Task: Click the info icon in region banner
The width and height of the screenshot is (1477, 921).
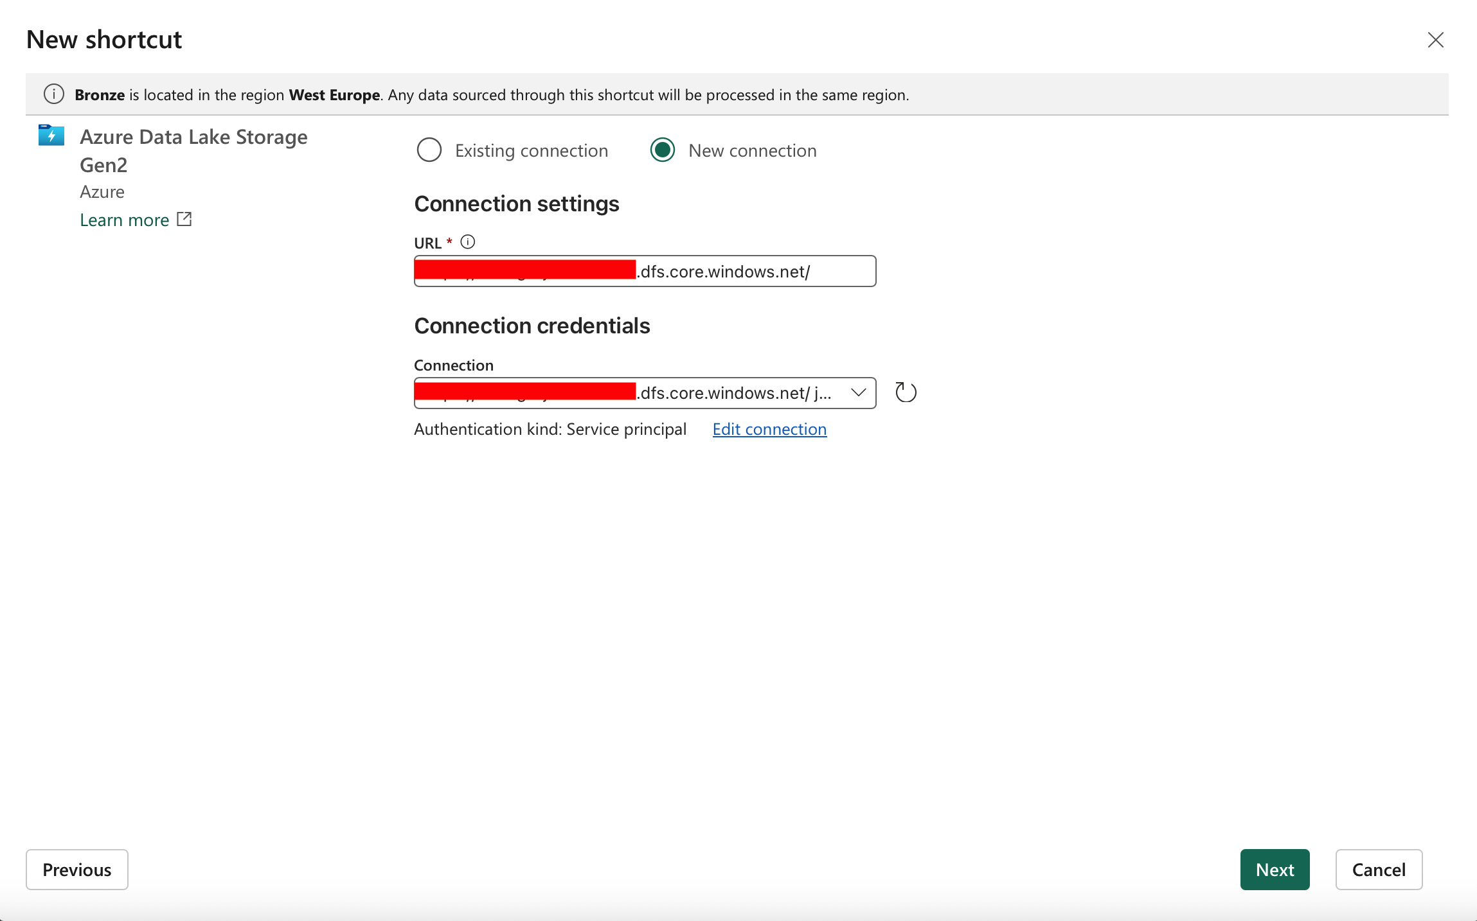Action: point(54,94)
